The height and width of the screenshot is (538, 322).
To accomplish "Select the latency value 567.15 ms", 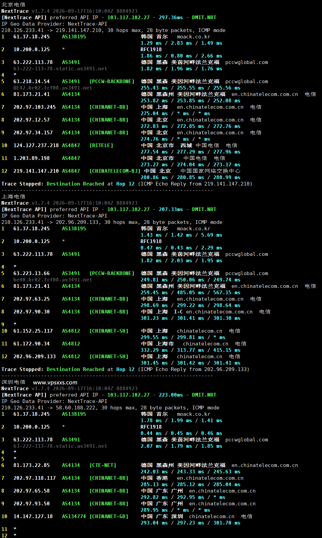I will coord(227,293).
